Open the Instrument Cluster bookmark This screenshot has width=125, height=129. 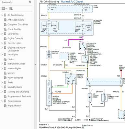(16, 64)
